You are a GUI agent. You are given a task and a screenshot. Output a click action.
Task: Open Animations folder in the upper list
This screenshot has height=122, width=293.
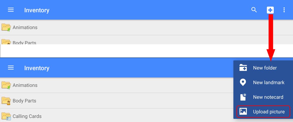coord(25,27)
